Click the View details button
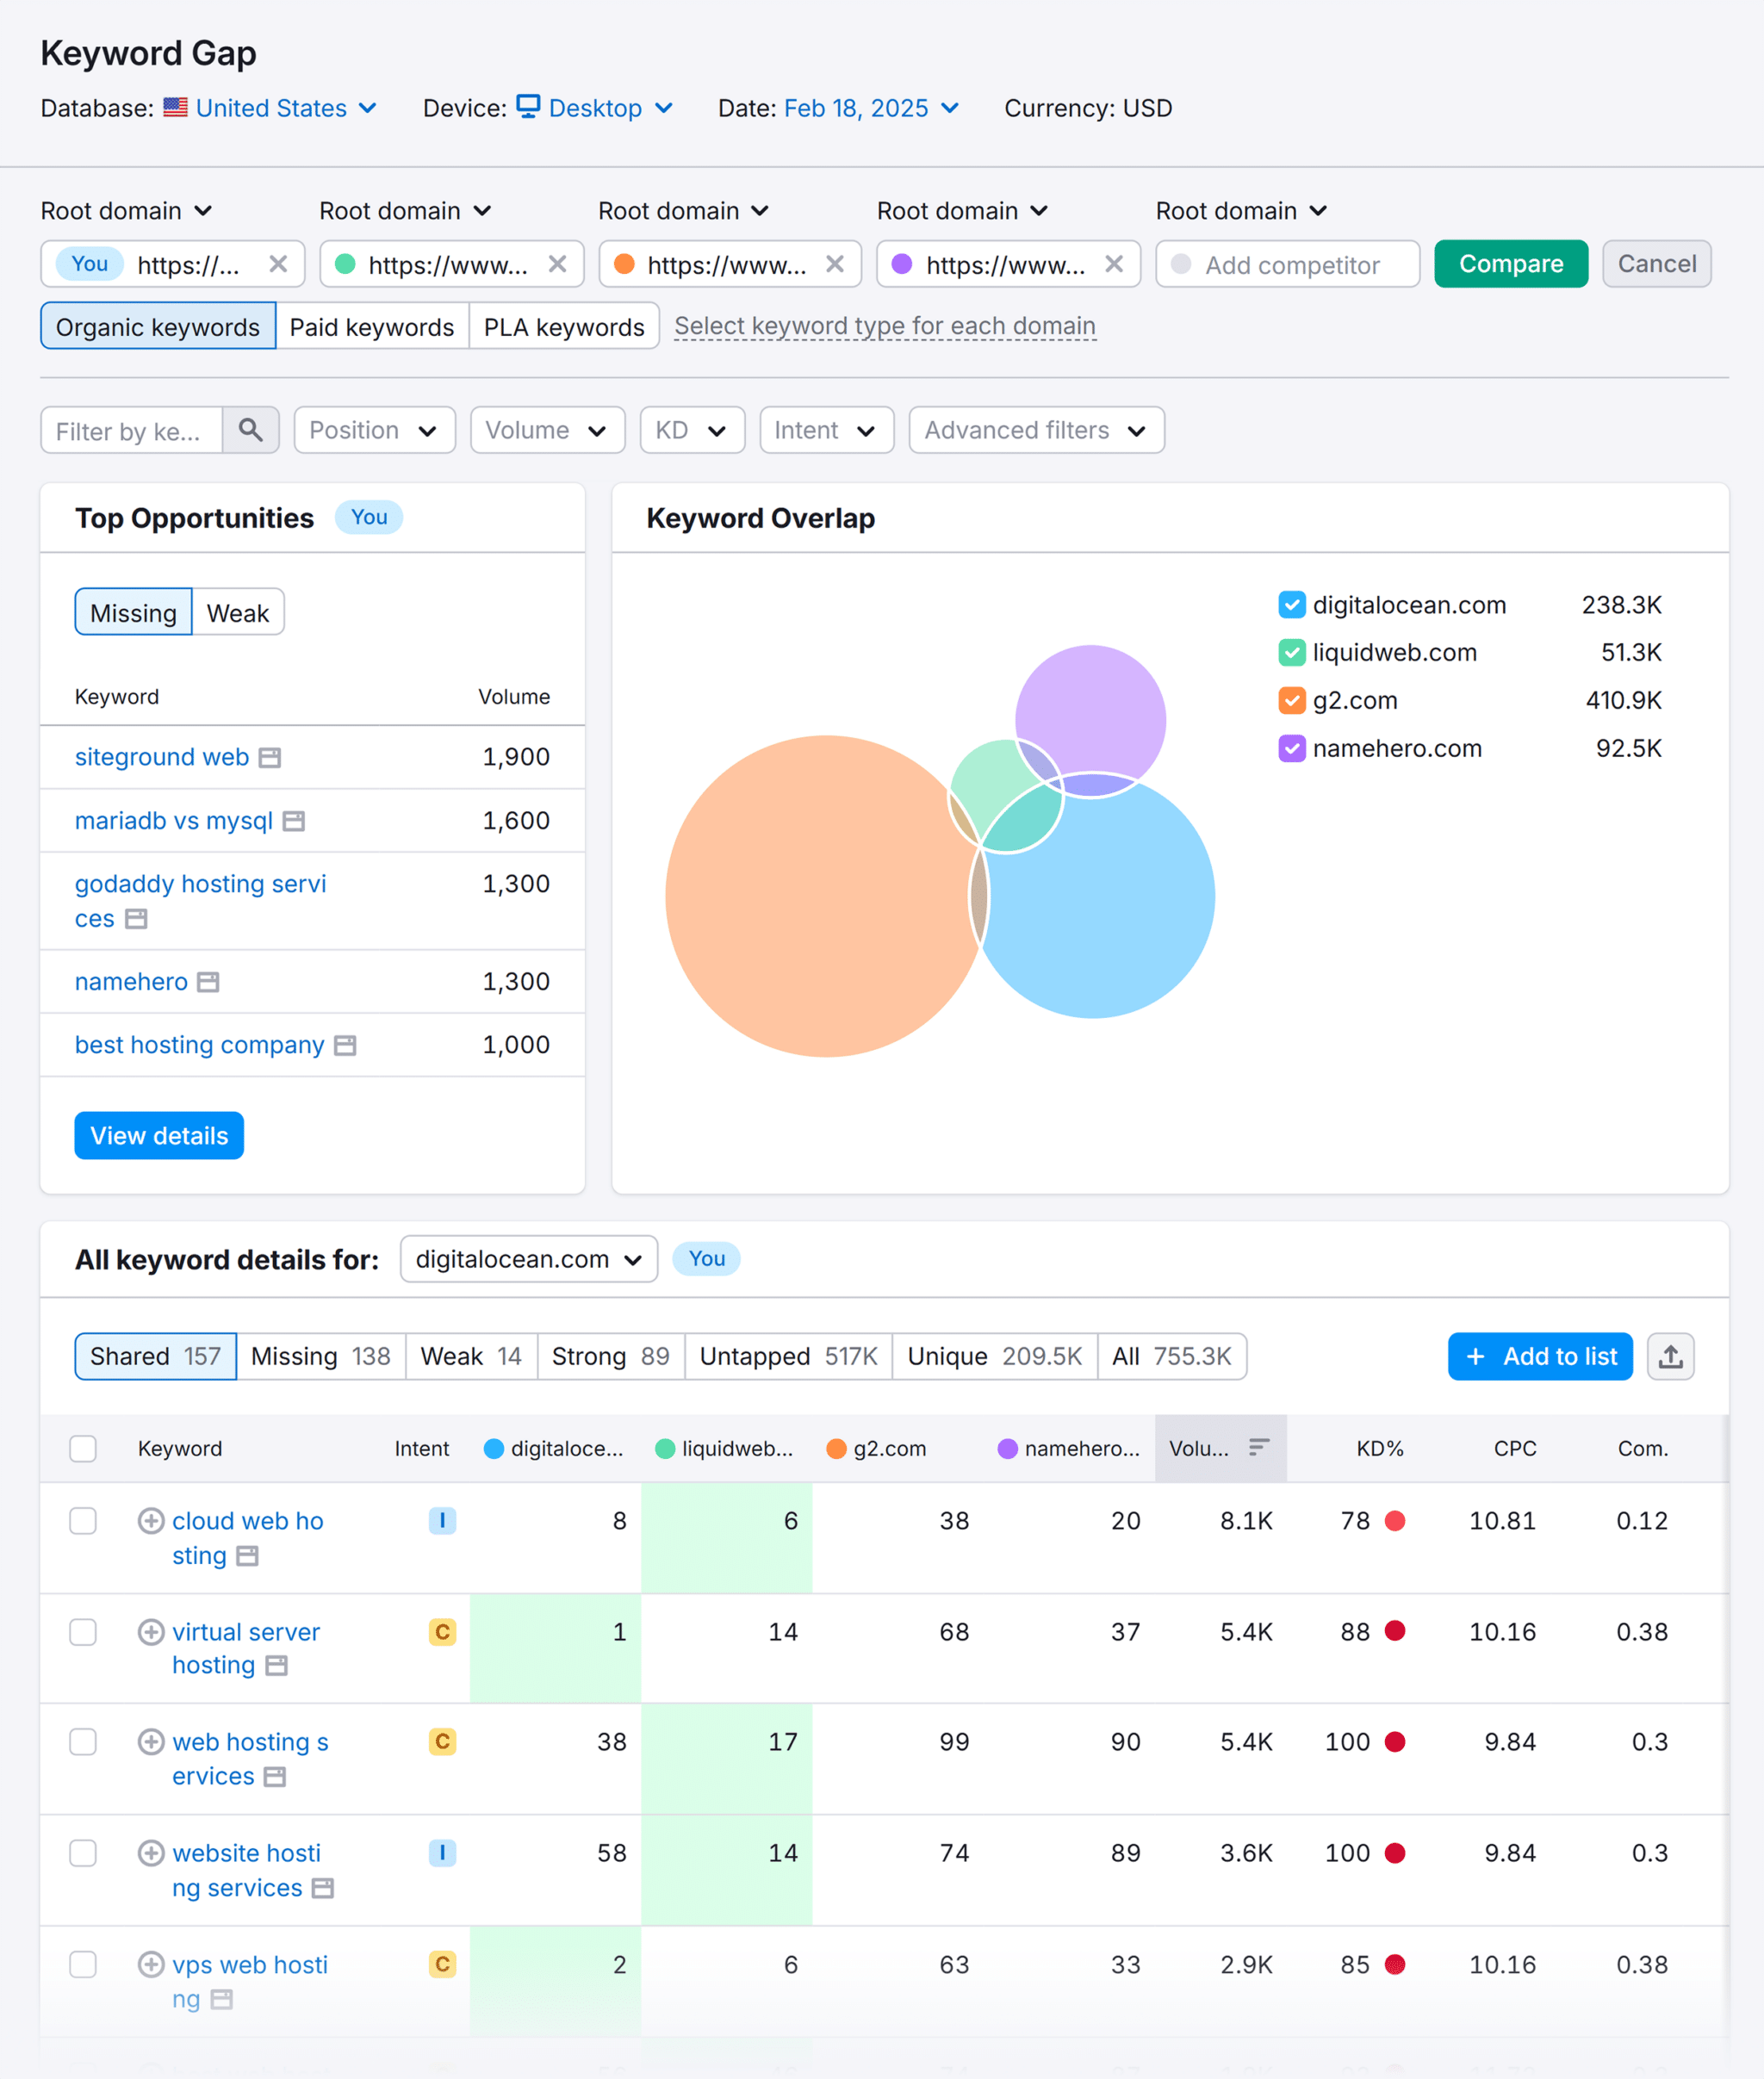1764x2079 pixels. (x=159, y=1136)
